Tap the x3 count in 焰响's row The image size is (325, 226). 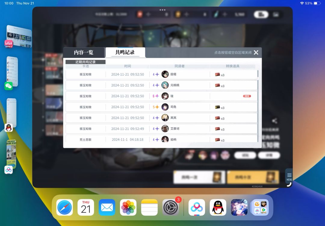point(223,140)
